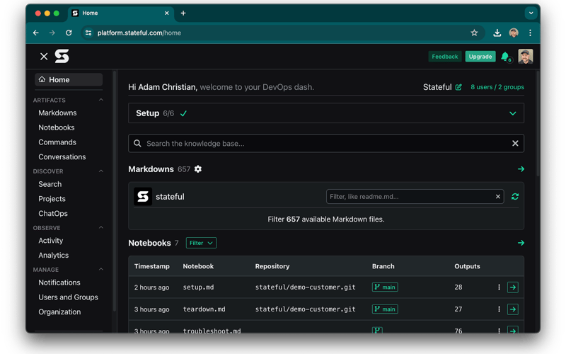Screen dimensions: 566x354
Task: Open Notebooks in the sidebar
Action: (x=57, y=127)
